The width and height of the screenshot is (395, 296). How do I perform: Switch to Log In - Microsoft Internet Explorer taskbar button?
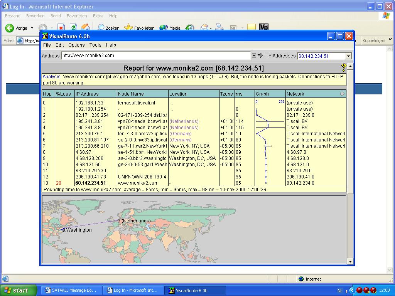(x=133, y=291)
